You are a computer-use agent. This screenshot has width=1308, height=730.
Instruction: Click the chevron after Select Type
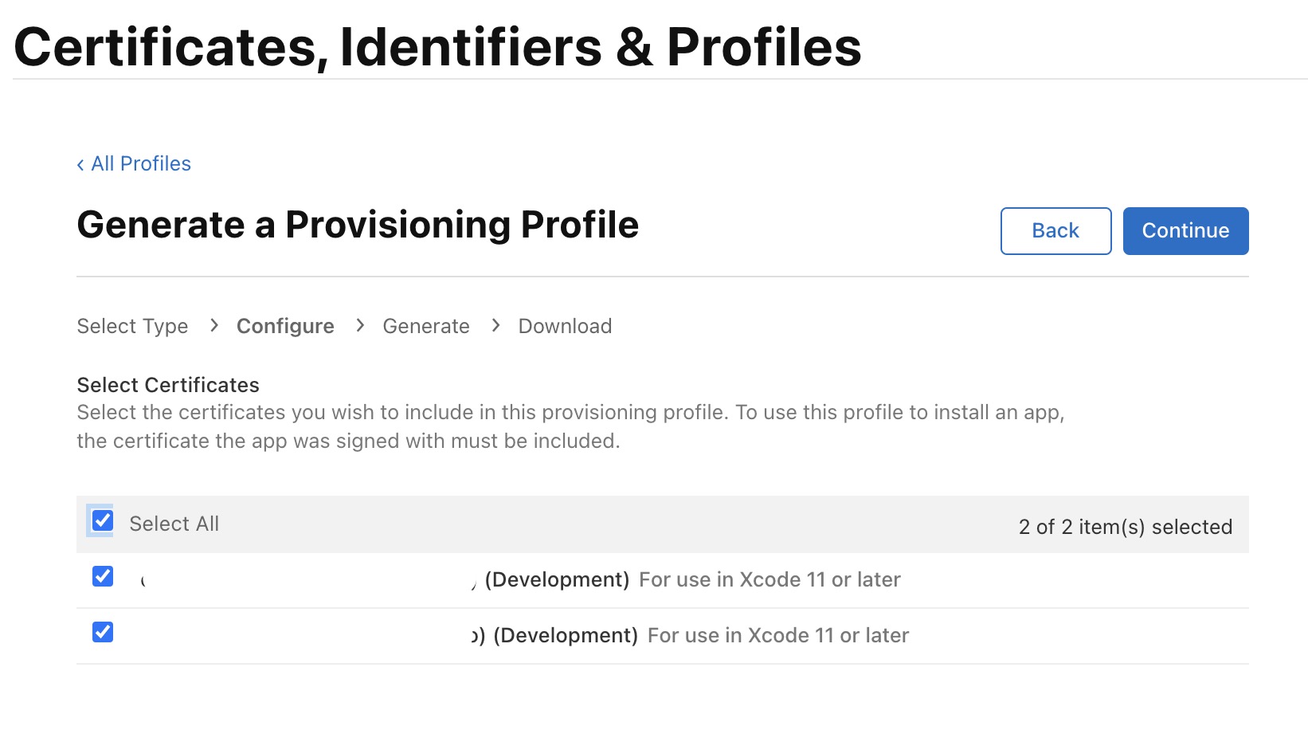[213, 325]
